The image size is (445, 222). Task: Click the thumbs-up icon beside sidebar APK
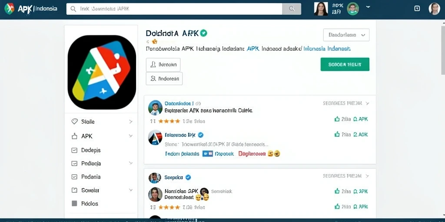[74, 136]
